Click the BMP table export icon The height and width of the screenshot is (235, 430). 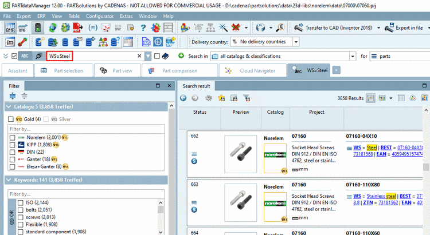pyautogui.click(x=10, y=27)
